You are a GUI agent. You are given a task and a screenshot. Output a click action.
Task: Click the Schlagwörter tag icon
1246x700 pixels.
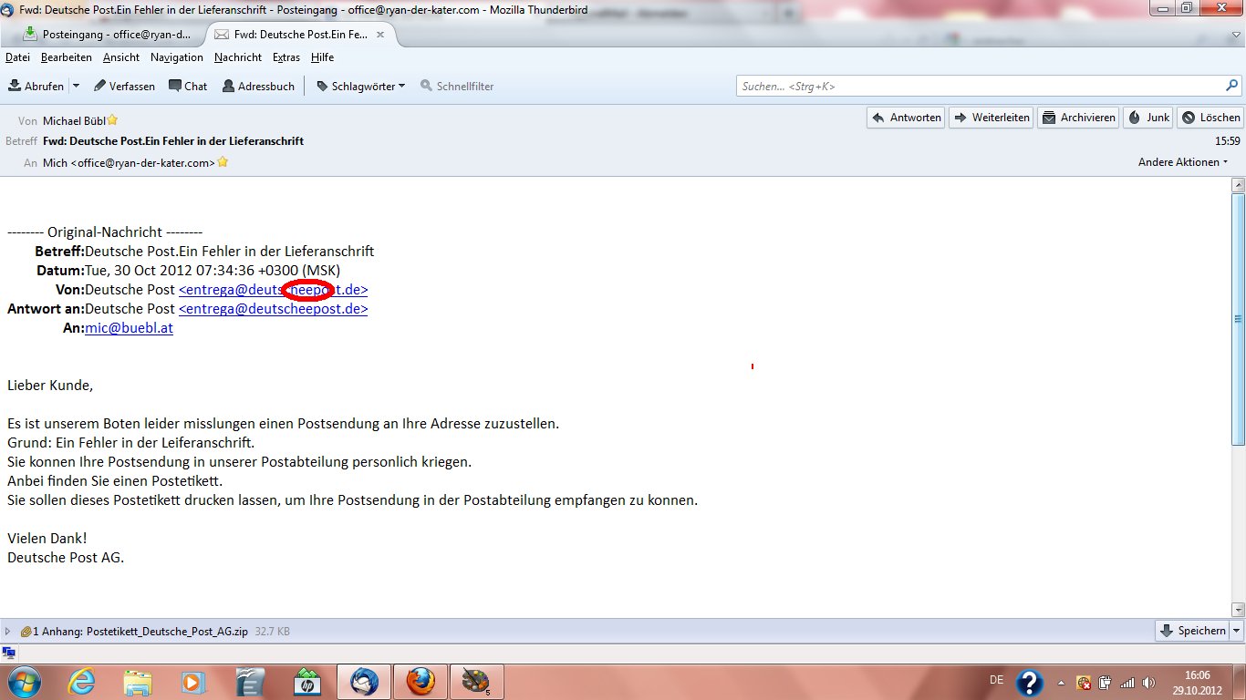322,86
